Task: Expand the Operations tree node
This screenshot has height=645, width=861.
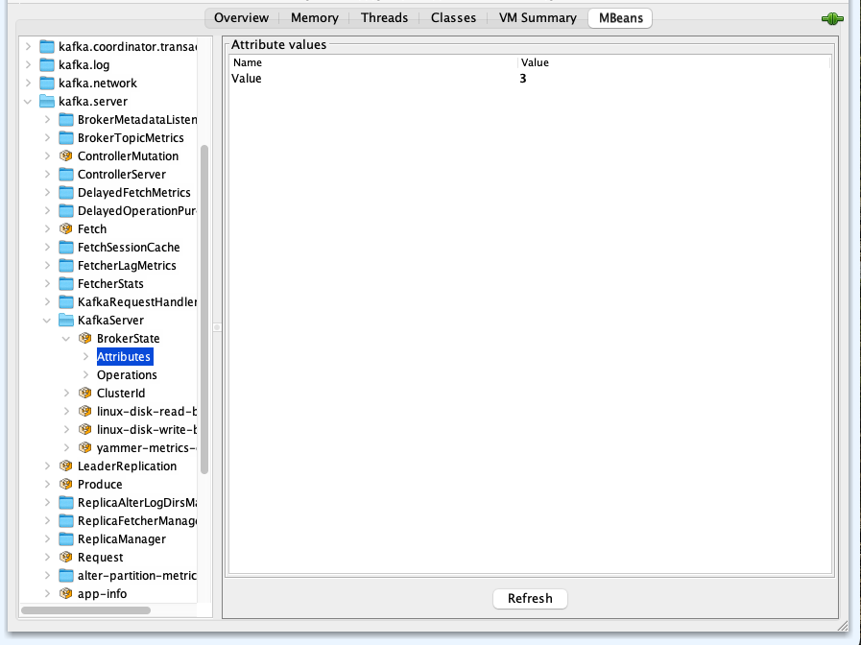Action: 85,374
